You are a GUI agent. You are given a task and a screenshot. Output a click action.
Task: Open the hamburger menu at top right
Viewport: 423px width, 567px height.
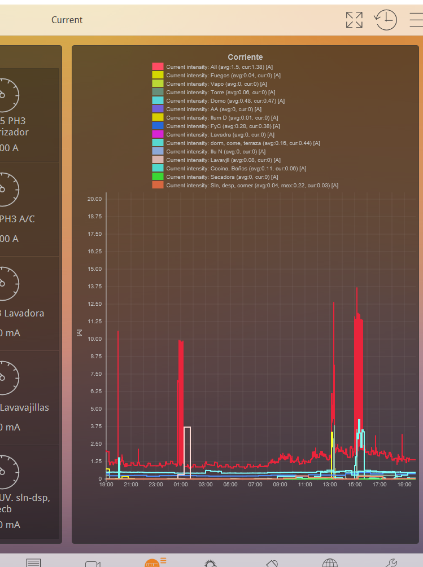416,20
